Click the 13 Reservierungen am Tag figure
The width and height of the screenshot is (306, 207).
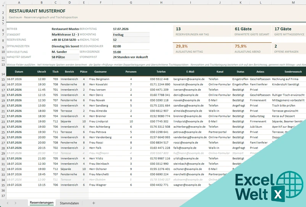point(178,29)
